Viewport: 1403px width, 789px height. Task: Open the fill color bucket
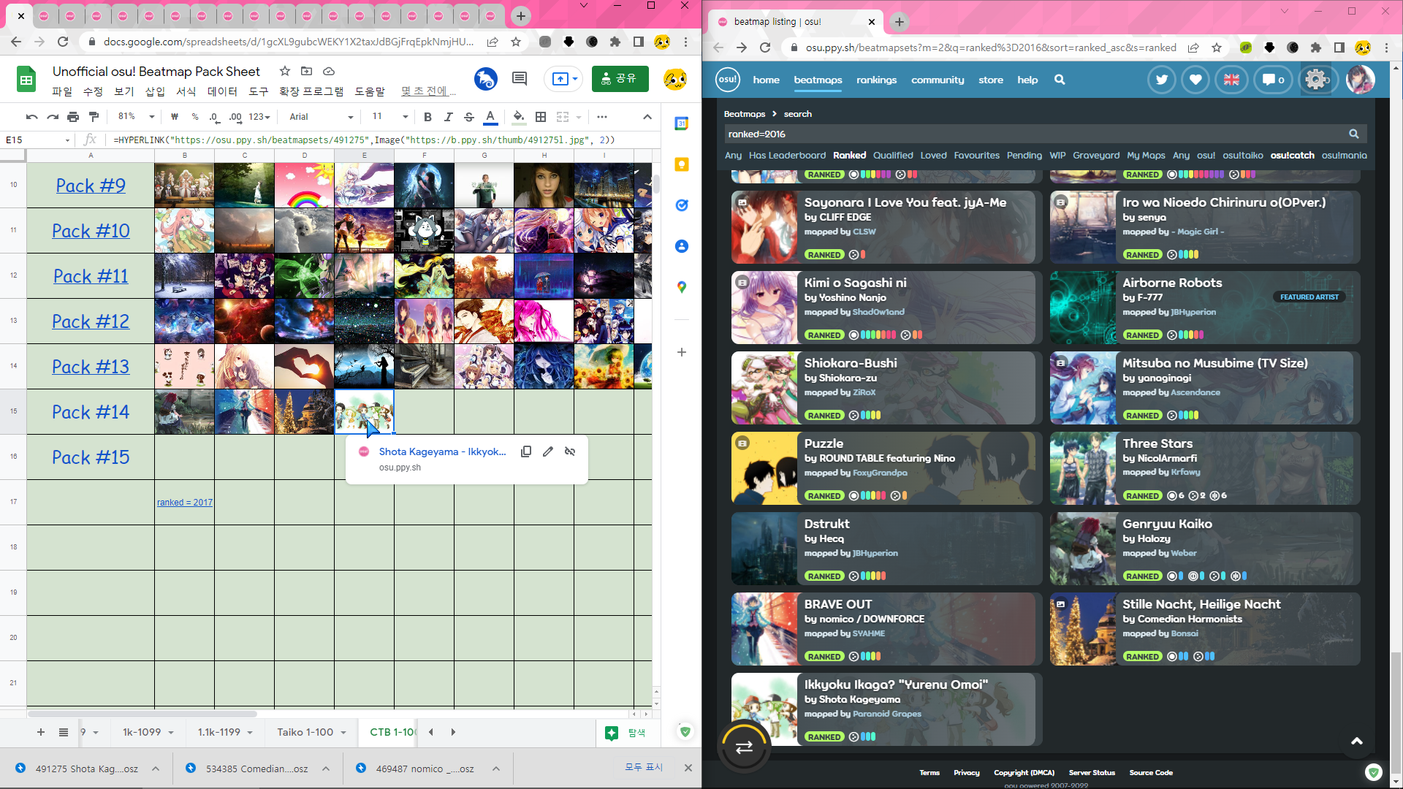coord(519,117)
